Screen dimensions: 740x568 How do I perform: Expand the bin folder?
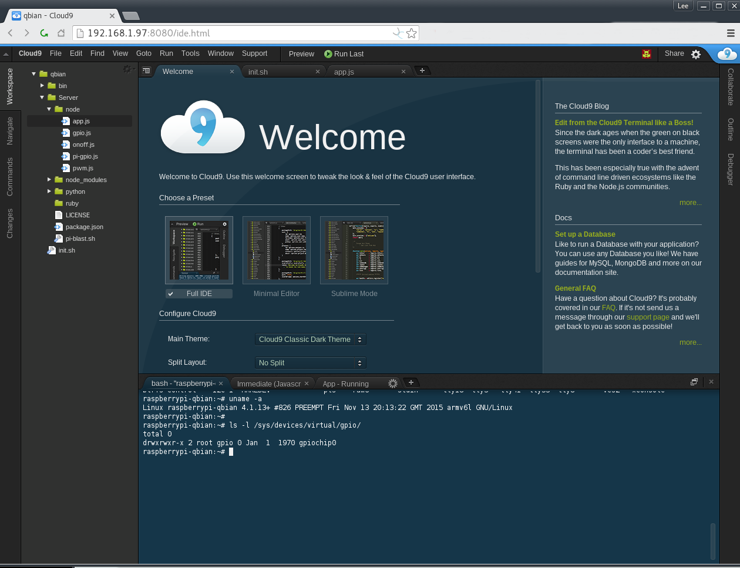coord(42,86)
